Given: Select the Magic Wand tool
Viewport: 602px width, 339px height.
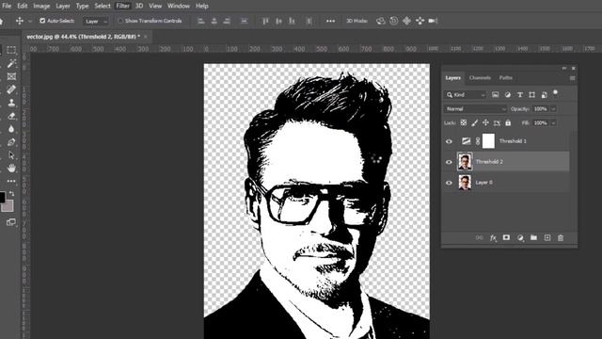Looking at the screenshot, I should tap(11, 63).
